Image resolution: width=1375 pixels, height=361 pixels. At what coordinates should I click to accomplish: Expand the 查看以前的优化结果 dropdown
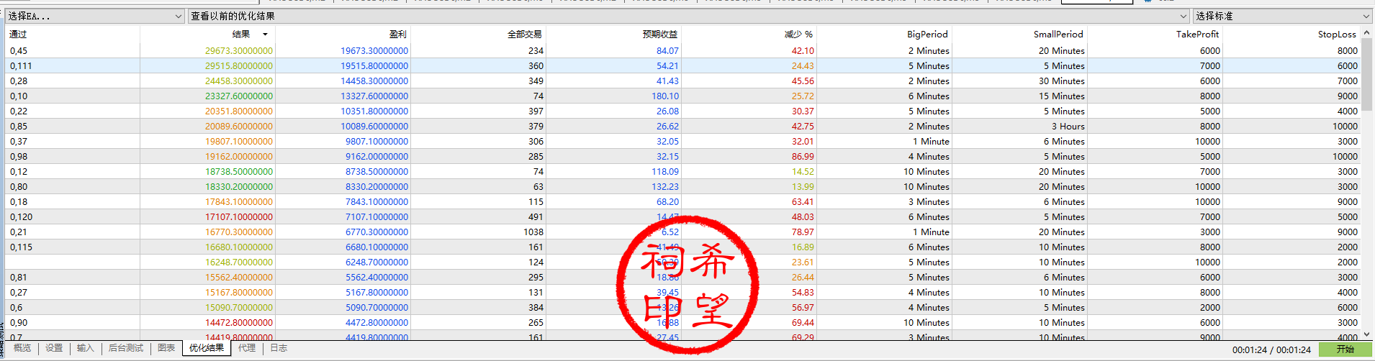688,16
